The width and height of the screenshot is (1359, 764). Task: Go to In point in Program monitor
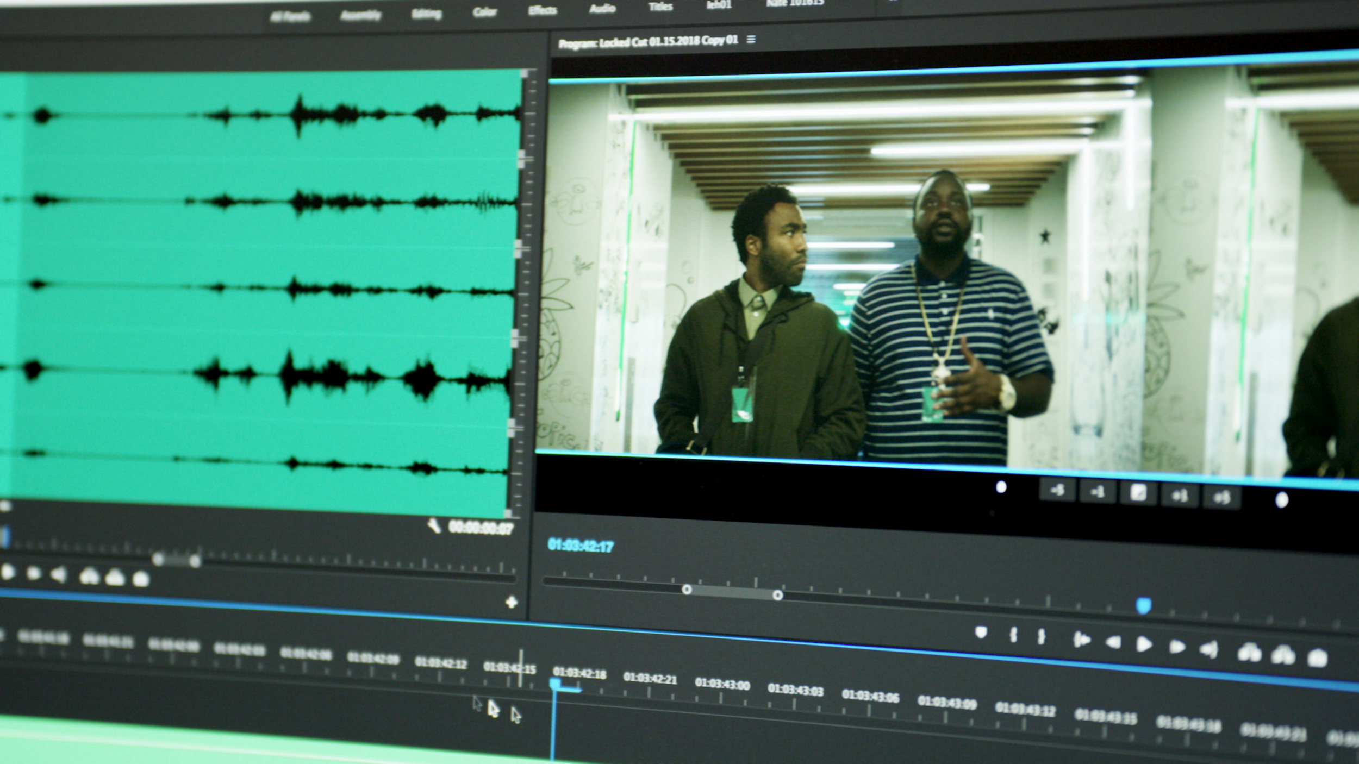click(x=1081, y=640)
